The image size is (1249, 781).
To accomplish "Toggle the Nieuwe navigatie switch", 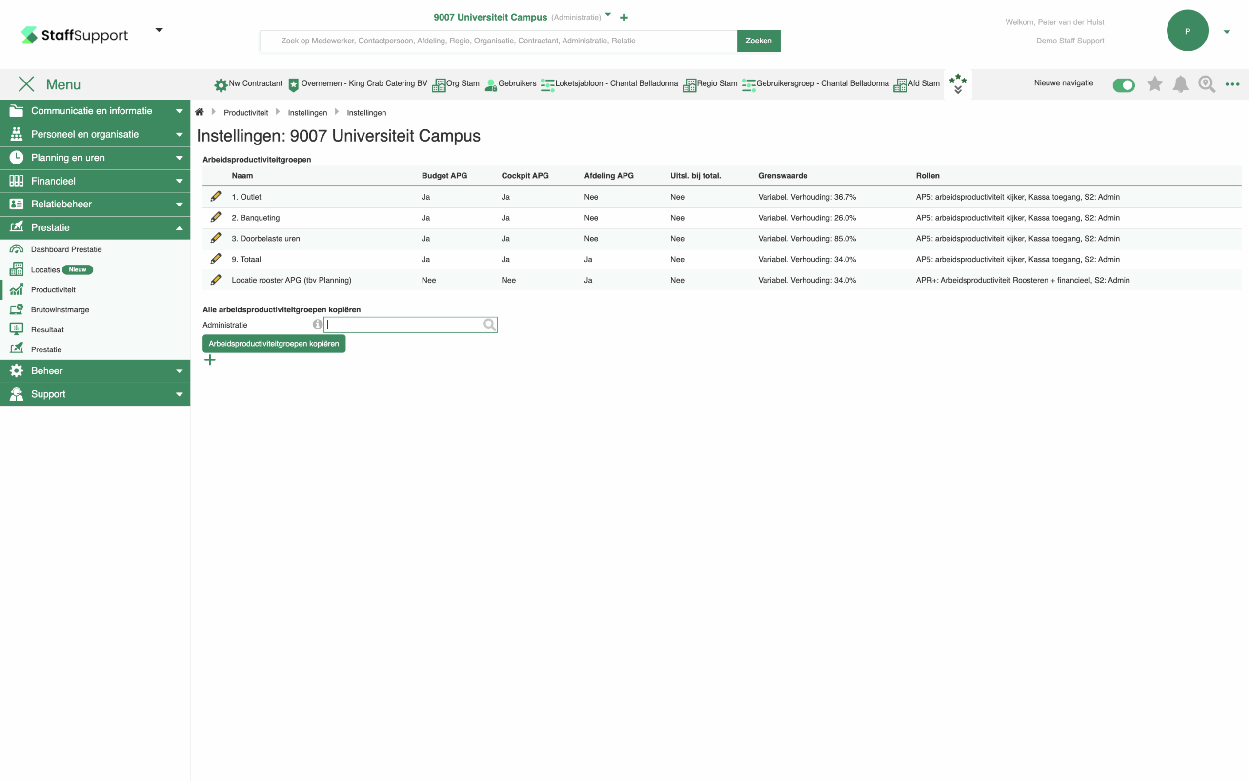I will pos(1123,85).
